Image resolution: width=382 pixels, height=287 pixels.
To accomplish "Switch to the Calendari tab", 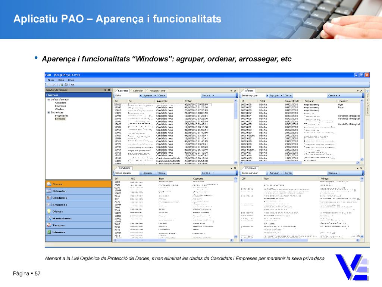I will (138, 90).
